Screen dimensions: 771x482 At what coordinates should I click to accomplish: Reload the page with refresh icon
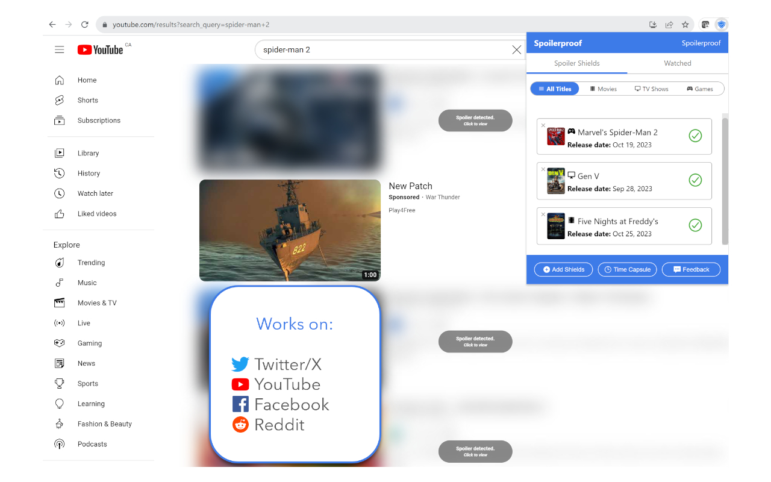85,25
